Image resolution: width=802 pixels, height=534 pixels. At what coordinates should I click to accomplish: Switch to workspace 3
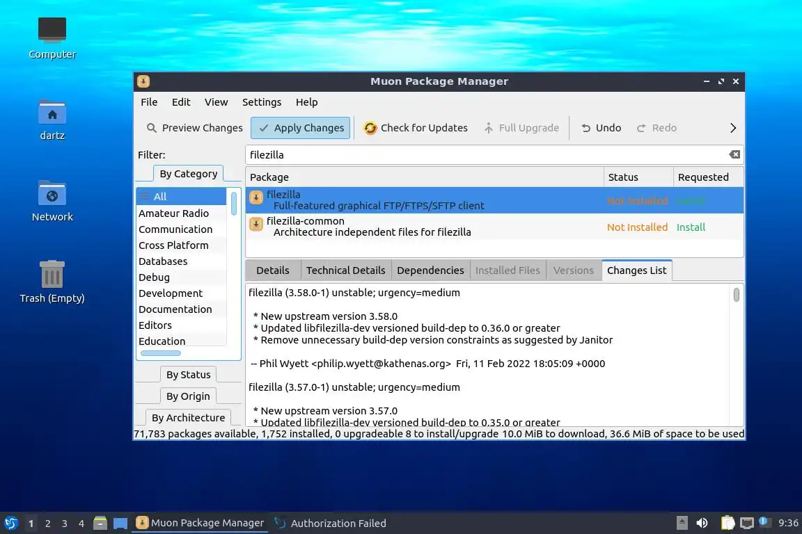65,524
